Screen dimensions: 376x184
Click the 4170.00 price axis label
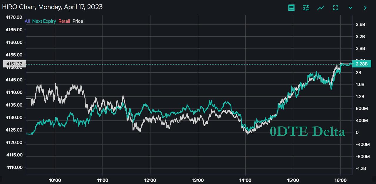[14, 17]
